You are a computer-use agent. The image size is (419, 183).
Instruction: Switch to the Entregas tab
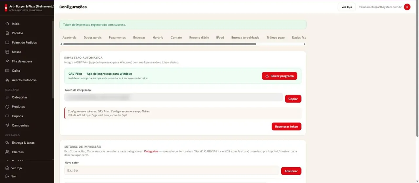[139, 38]
